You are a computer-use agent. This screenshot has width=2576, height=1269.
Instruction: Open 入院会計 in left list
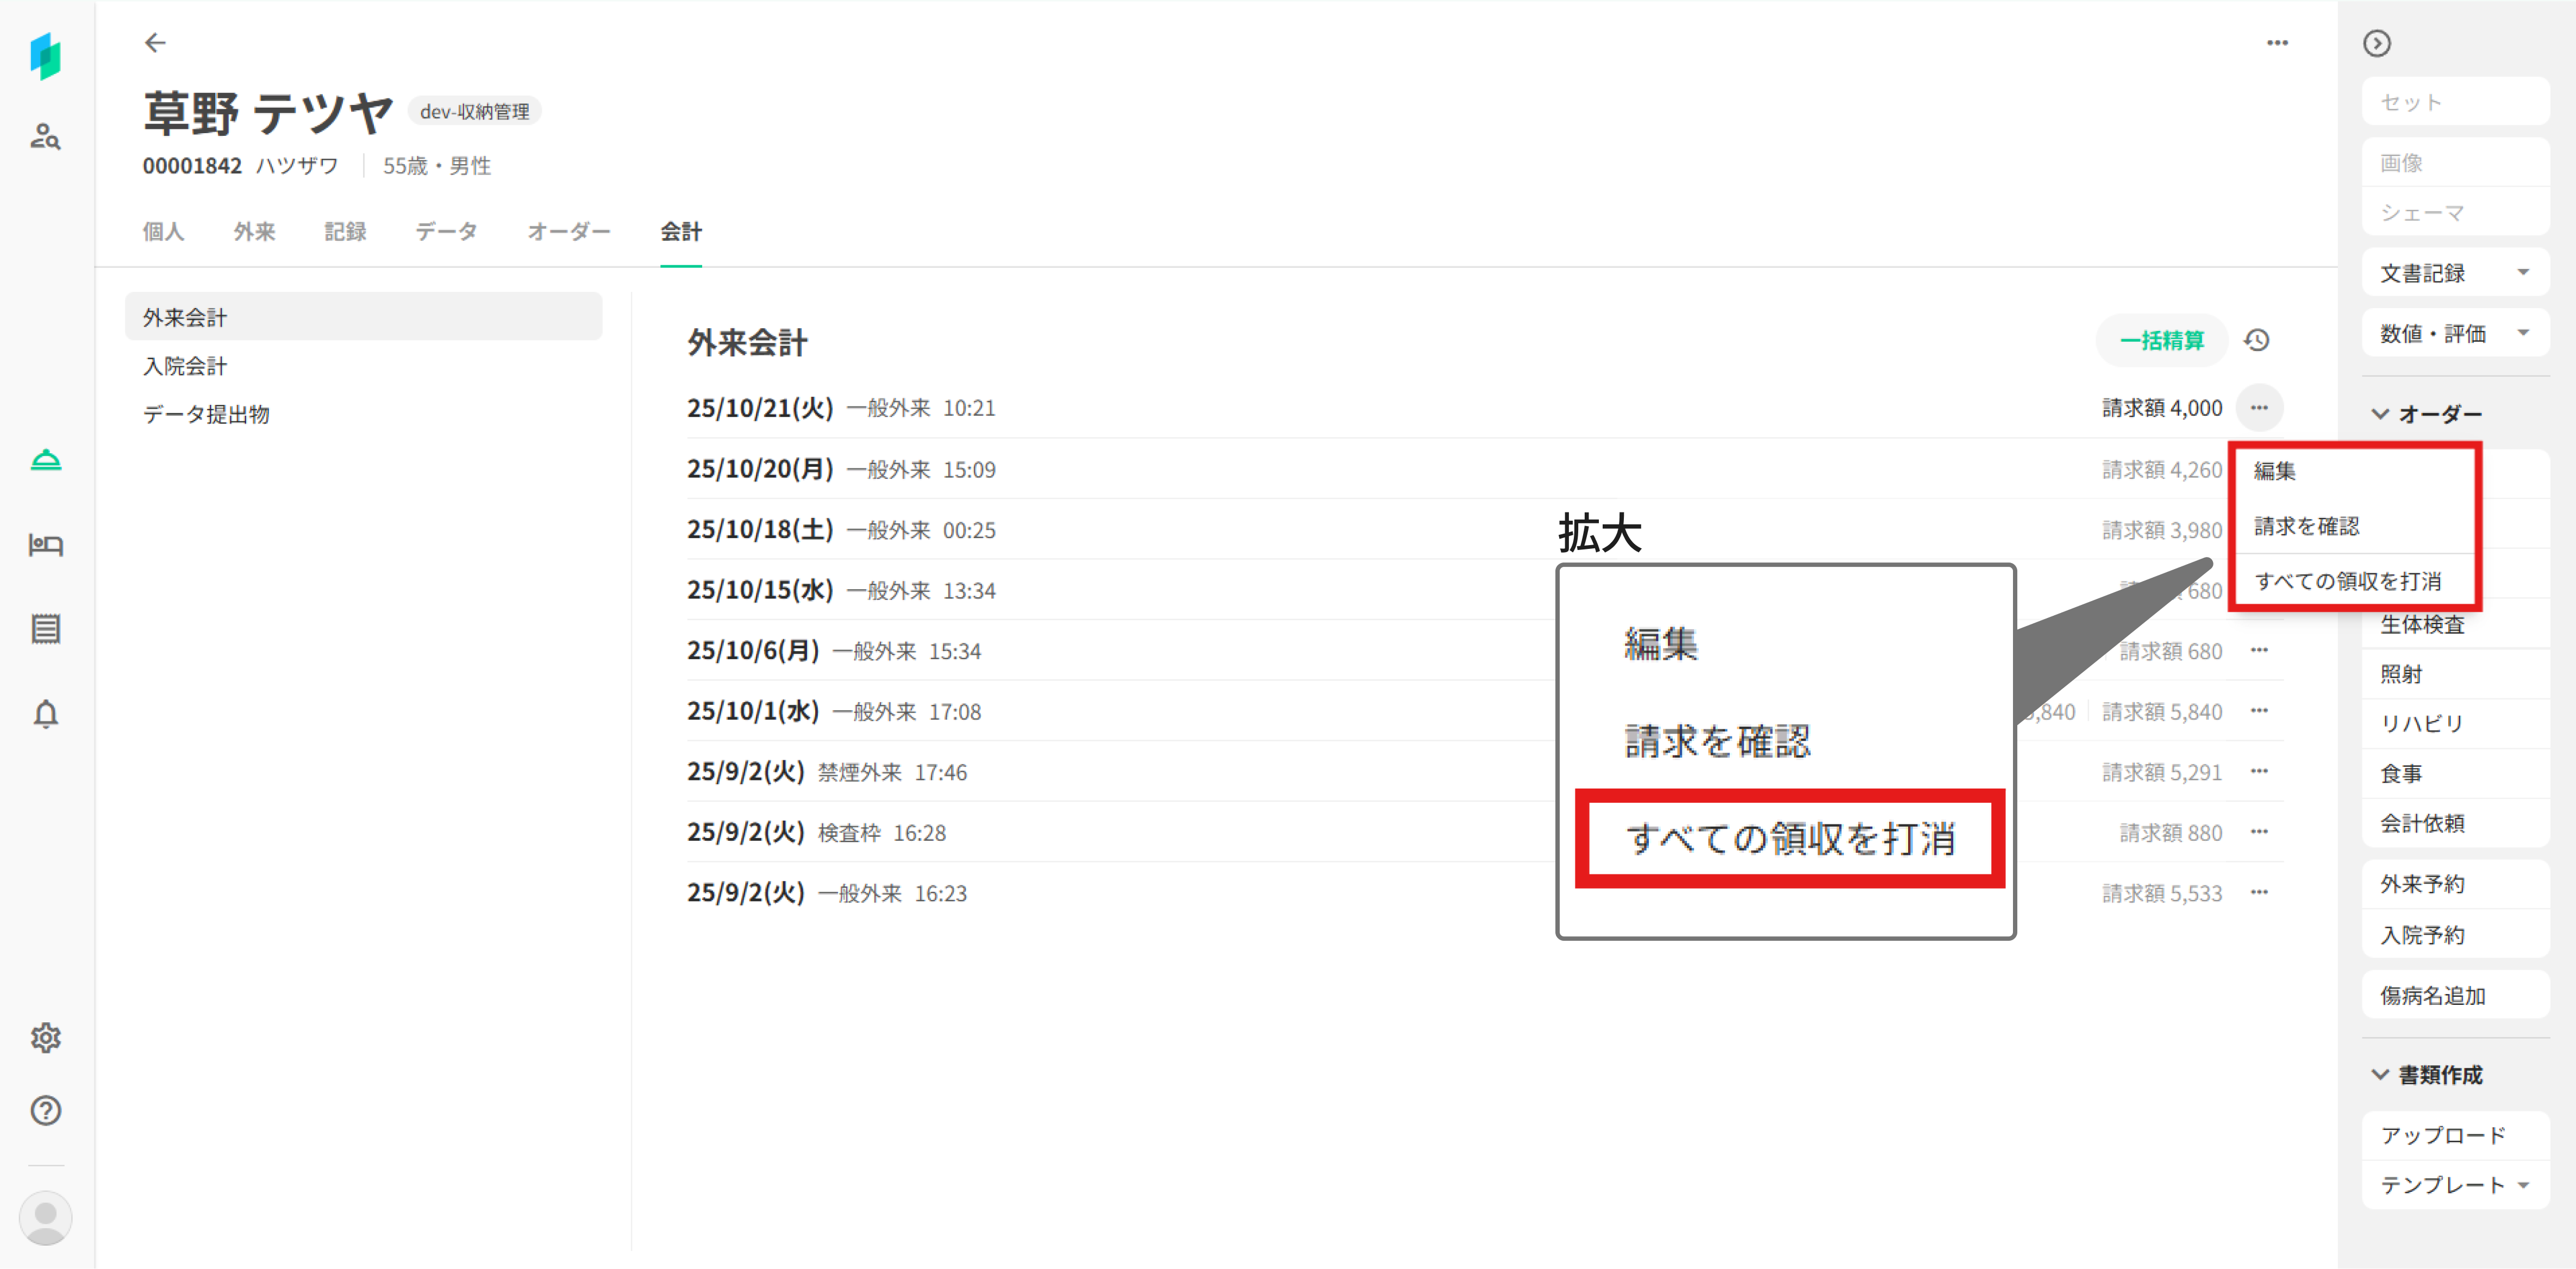point(185,366)
